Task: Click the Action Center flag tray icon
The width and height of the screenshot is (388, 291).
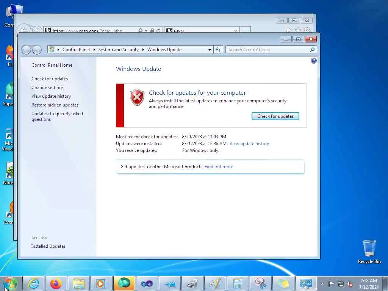Action: coord(331,284)
